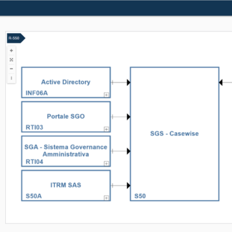Open SGA - Sistema Governance Amministrativa title
Screen dimensions: 232x232
pos(66,151)
